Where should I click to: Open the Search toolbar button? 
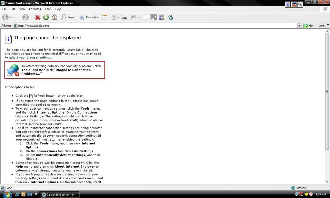[69, 17]
